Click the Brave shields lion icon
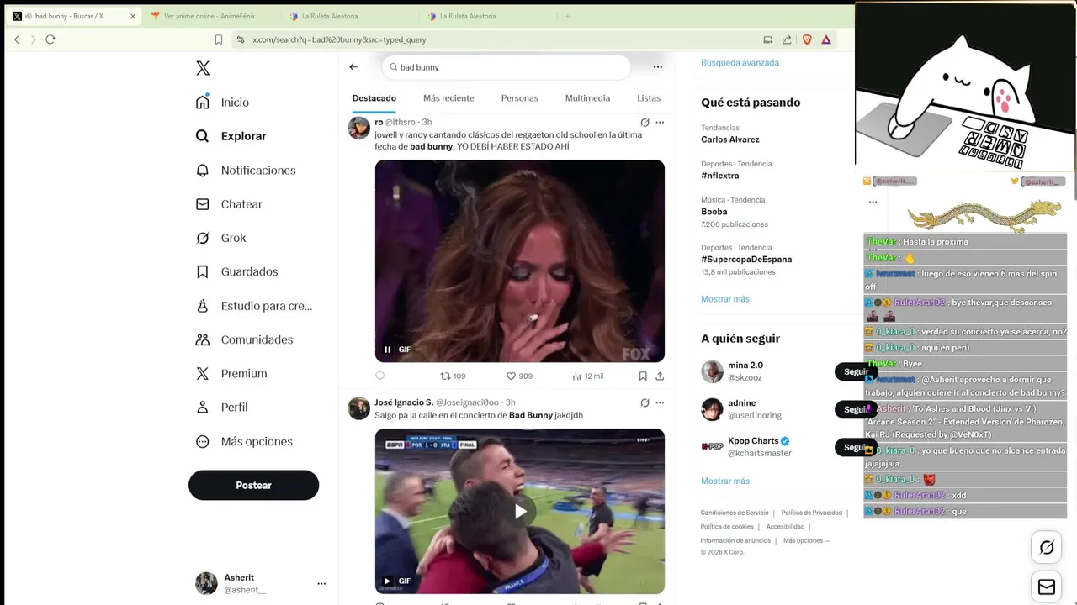 (807, 39)
